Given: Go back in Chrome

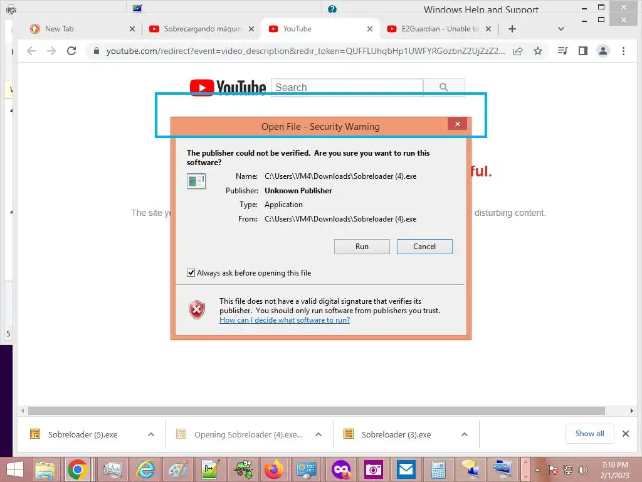Looking at the screenshot, I should tap(31, 51).
